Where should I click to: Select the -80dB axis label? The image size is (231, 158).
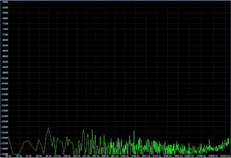point(5,40)
